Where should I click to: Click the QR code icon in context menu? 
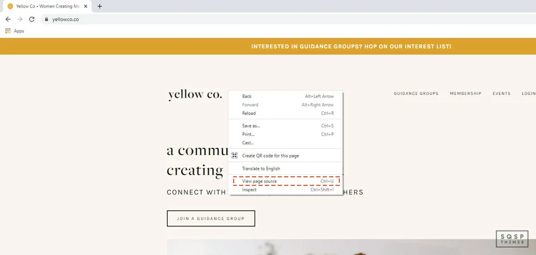pos(235,155)
